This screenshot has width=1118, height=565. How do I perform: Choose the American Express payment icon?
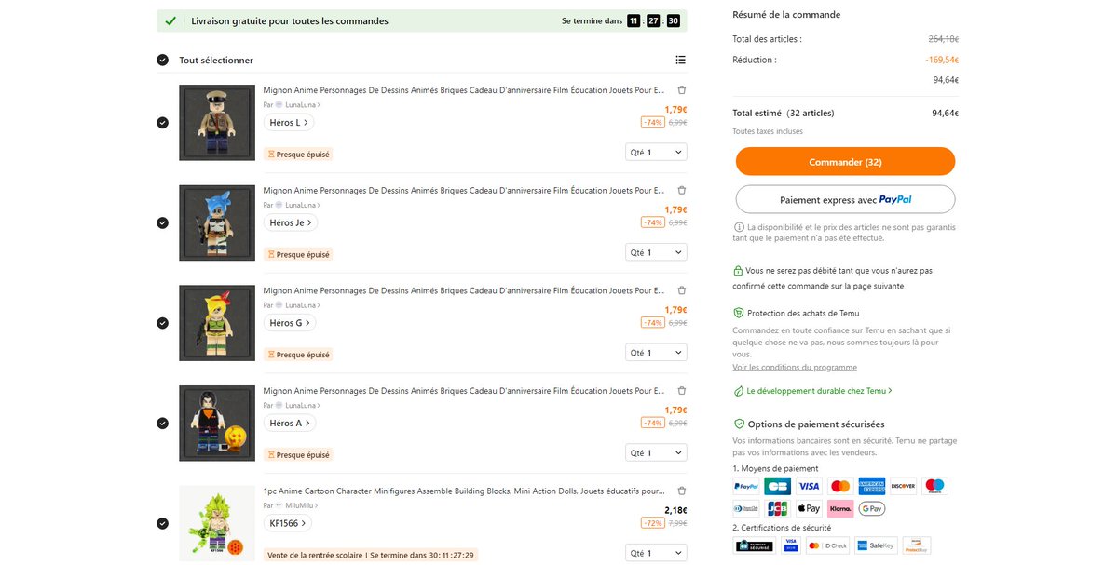[872, 486]
